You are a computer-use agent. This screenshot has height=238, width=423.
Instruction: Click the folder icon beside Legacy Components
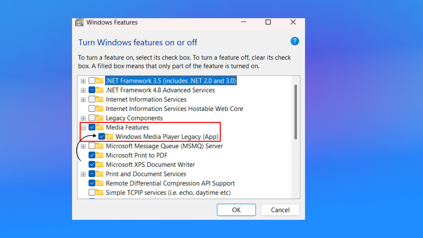click(x=100, y=118)
